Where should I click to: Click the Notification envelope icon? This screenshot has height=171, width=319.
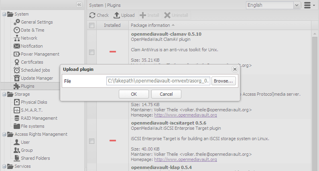coord(17,46)
